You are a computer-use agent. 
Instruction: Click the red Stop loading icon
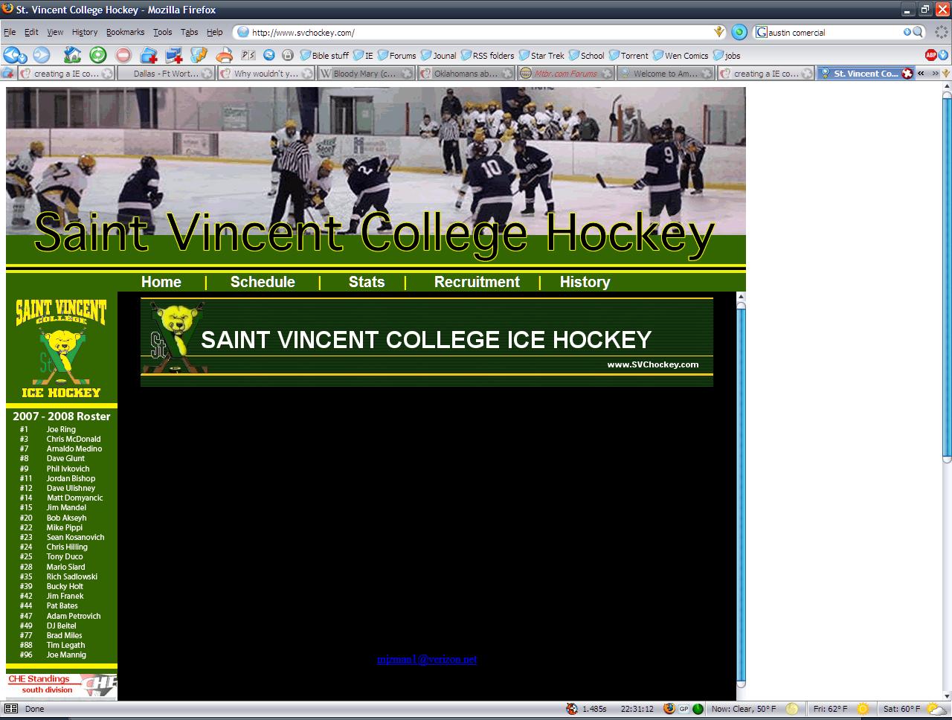[123, 54]
